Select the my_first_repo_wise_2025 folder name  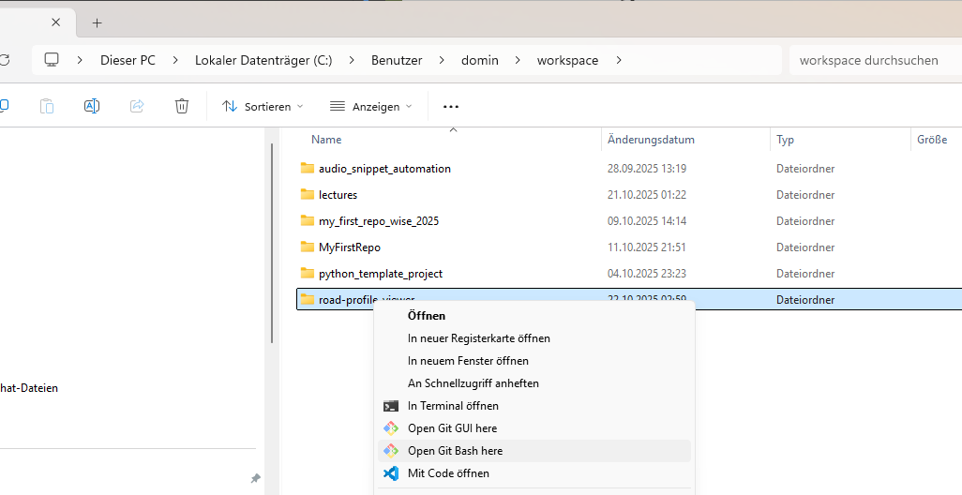pyautogui.click(x=379, y=221)
